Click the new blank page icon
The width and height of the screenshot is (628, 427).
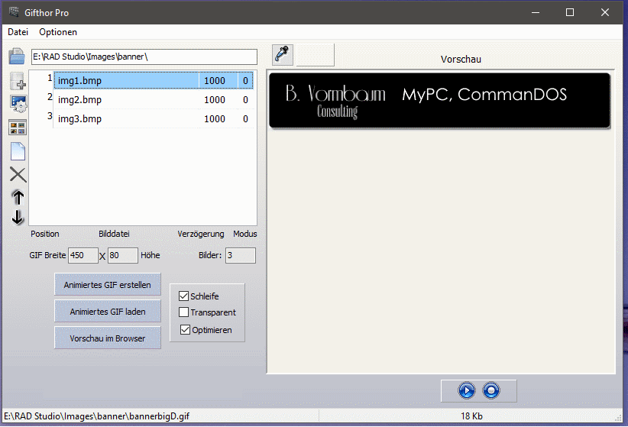point(18,151)
